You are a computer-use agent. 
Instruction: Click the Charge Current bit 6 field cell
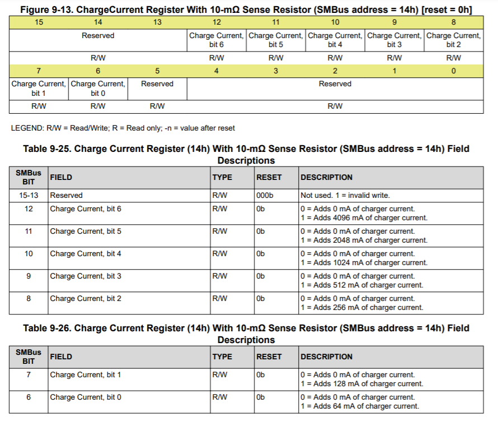(84, 209)
